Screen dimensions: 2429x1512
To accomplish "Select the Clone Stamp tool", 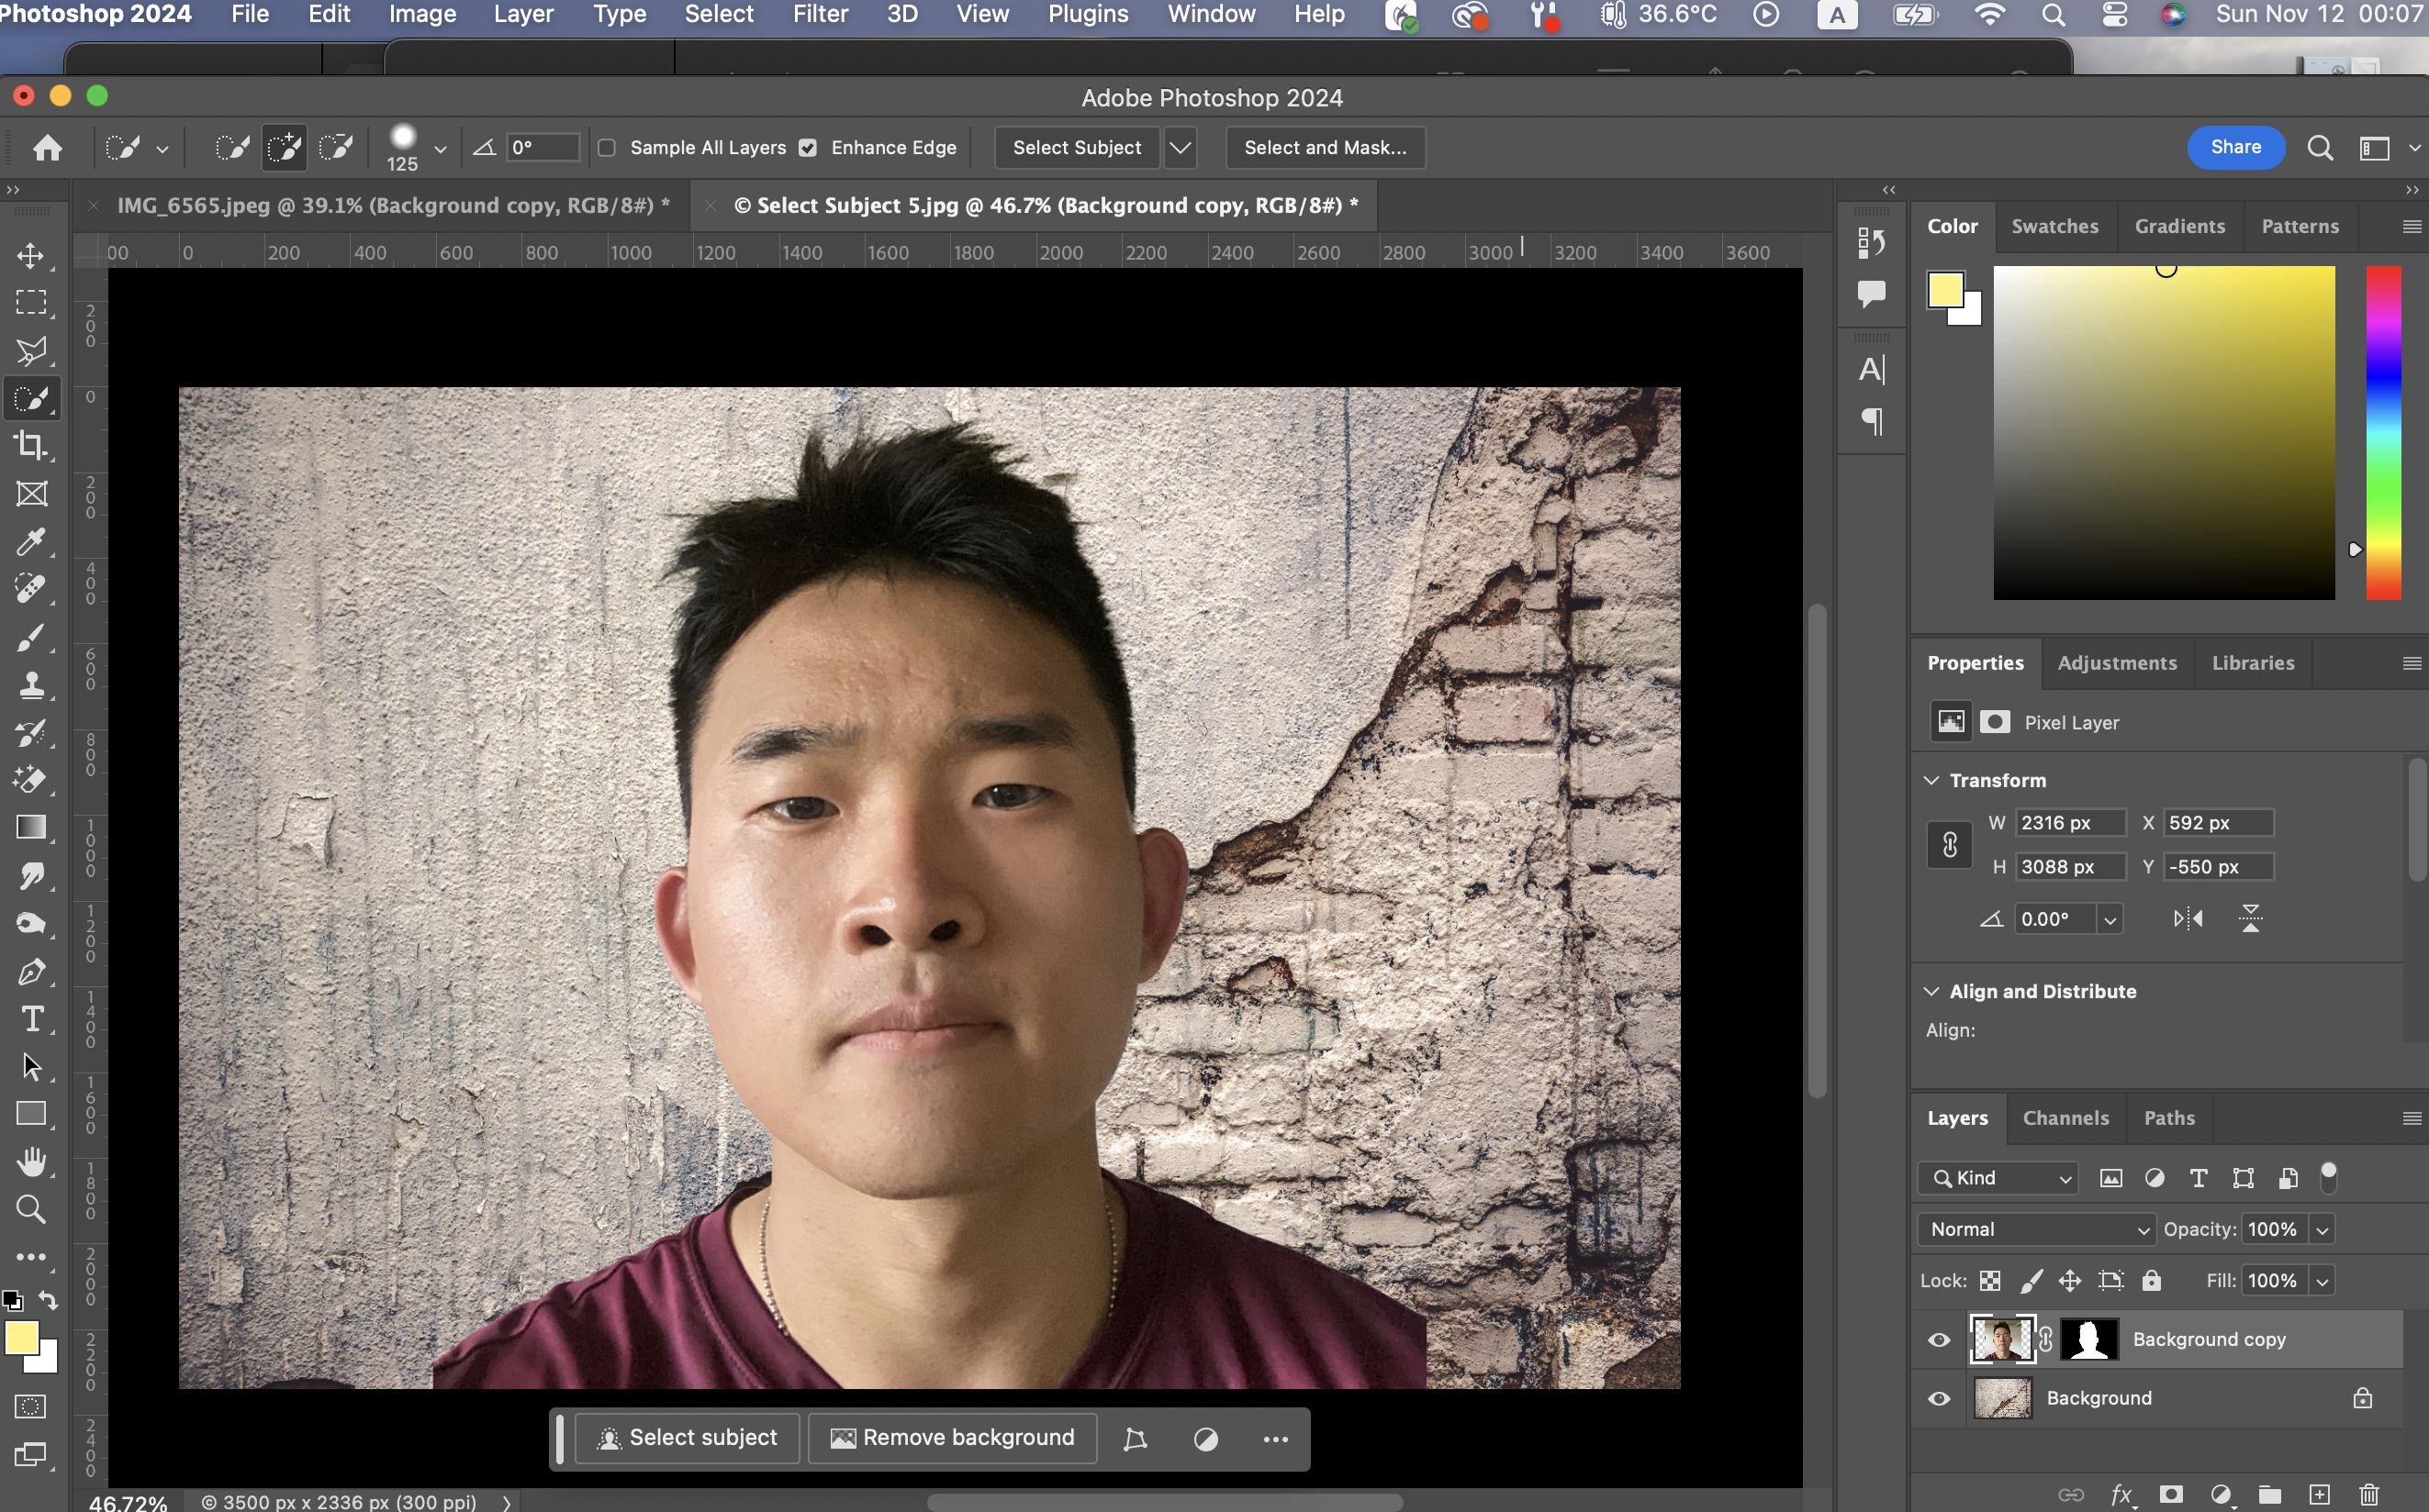I will tap(30, 685).
